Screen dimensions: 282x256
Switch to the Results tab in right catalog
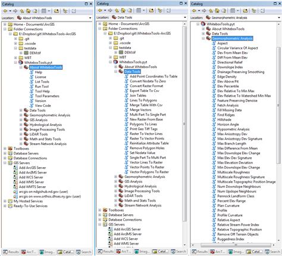199,252
